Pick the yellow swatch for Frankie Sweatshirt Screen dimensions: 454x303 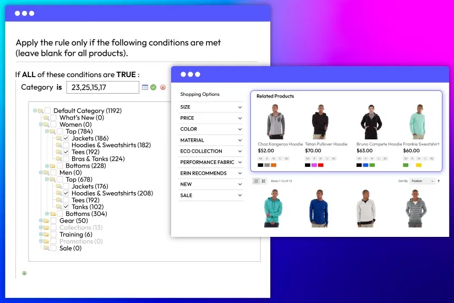pyautogui.click(x=419, y=165)
